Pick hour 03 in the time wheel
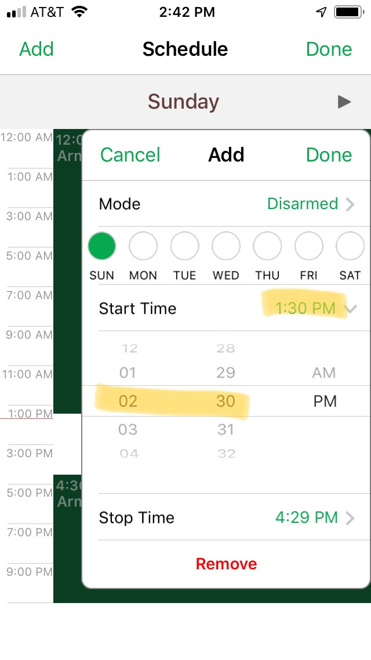 click(x=128, y=429)
